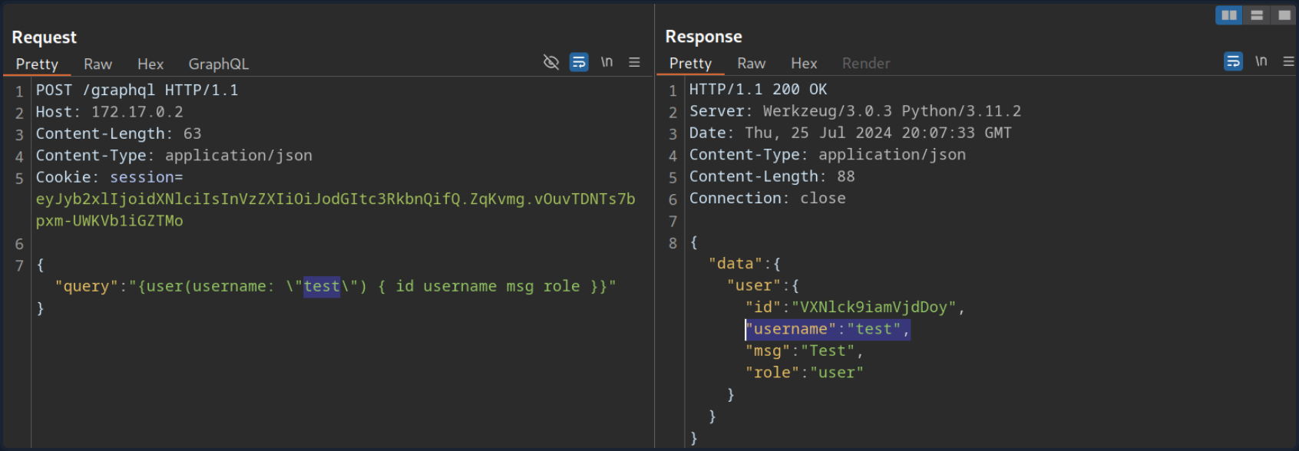Switch to Request Hex tab
1299x451 pixels.
(150, 64)
